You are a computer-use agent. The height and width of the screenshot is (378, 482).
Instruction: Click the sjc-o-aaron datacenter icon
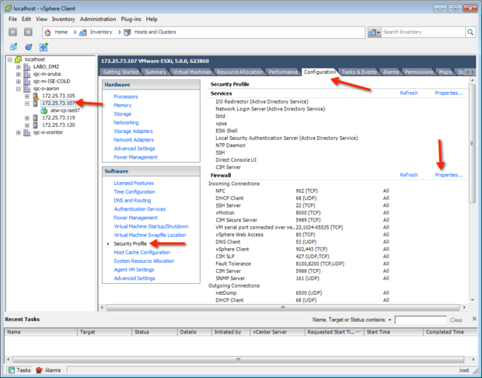[27, 89]
